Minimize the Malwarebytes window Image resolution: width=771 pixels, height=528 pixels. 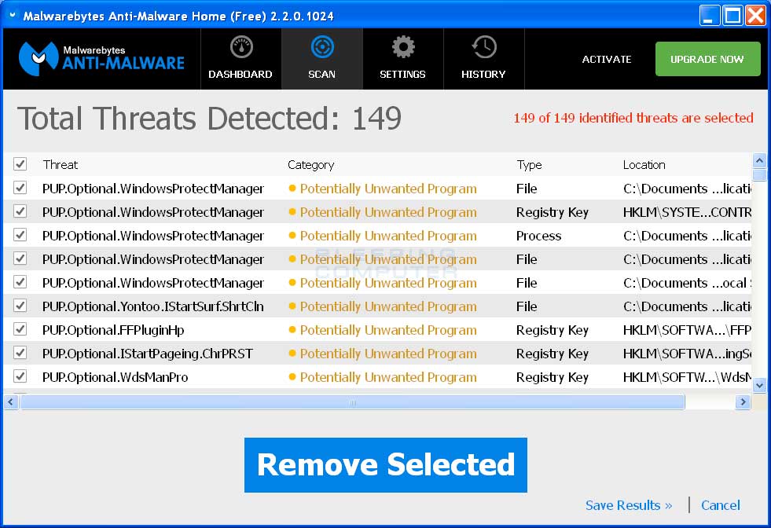(709, 15)
